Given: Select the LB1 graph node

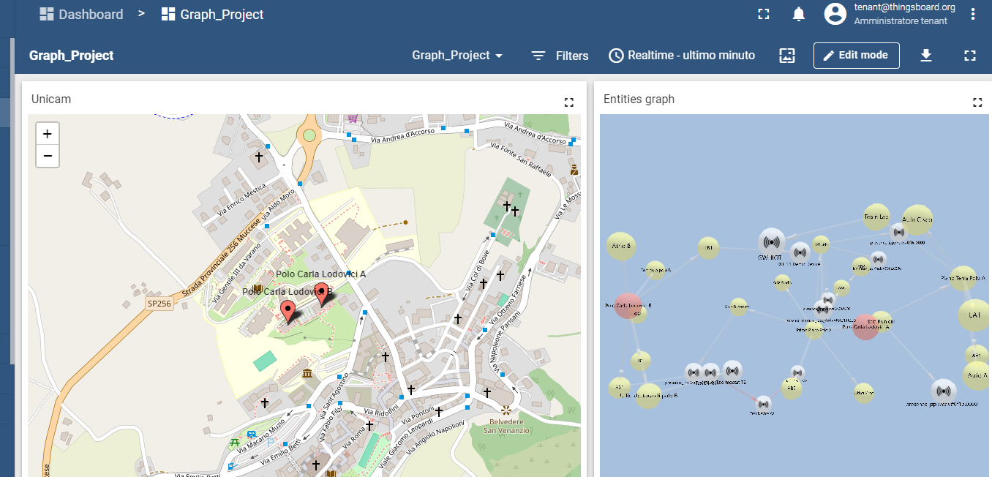Looking at the screenshot, I should point(708,248).
